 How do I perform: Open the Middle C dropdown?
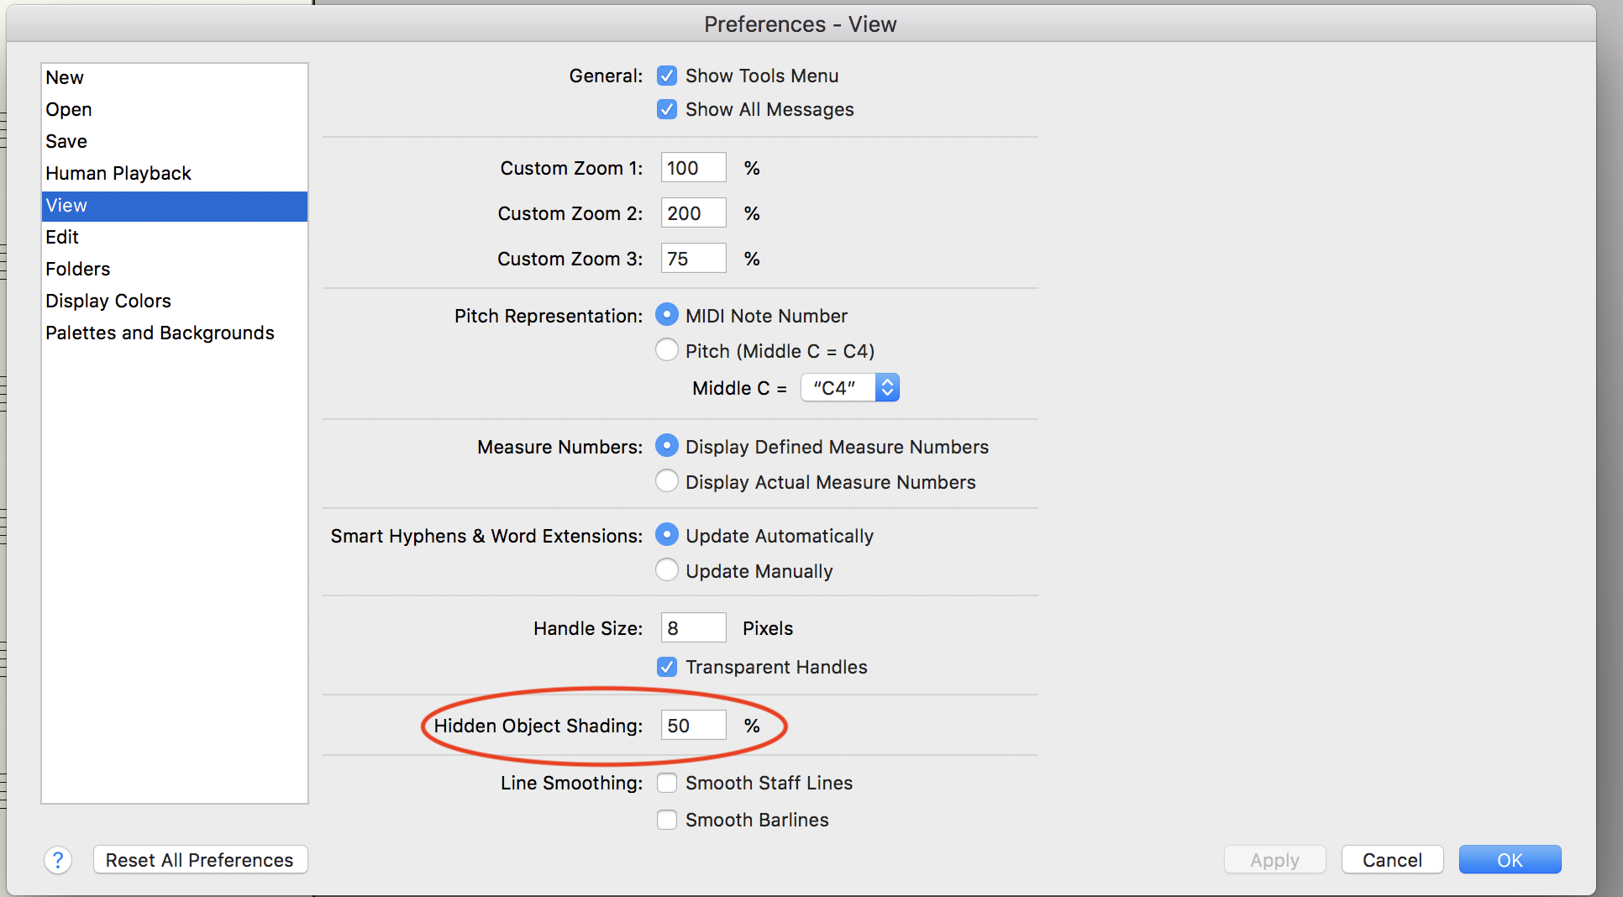click(849, 388)
